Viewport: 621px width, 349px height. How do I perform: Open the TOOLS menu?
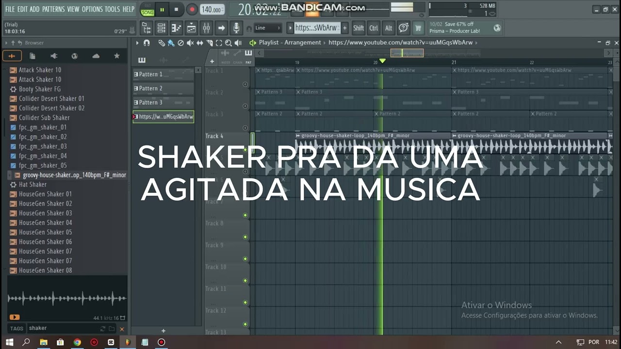tap(113, 9)
